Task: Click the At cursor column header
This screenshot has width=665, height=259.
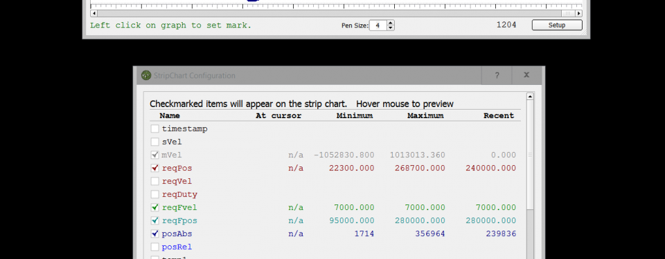Action: click(x=278, y=115)
